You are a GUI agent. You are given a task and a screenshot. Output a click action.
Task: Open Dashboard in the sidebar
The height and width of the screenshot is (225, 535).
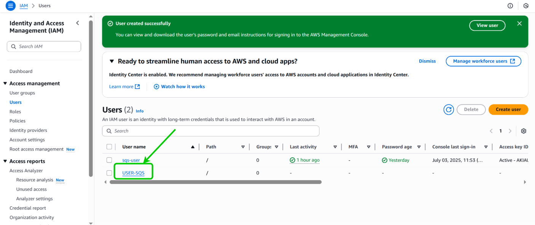coord(21,71)
